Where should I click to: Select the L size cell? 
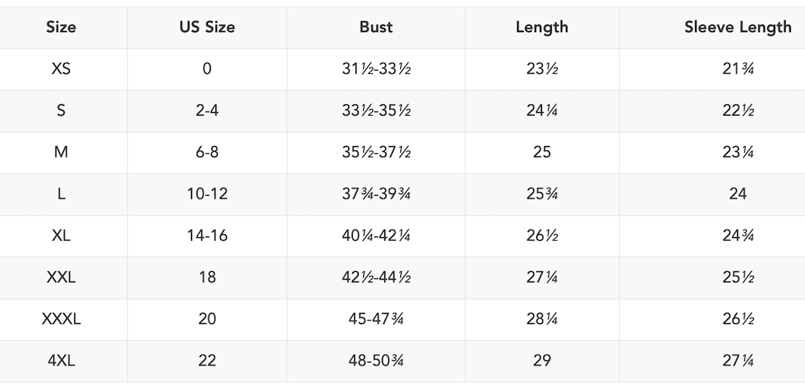61,193
